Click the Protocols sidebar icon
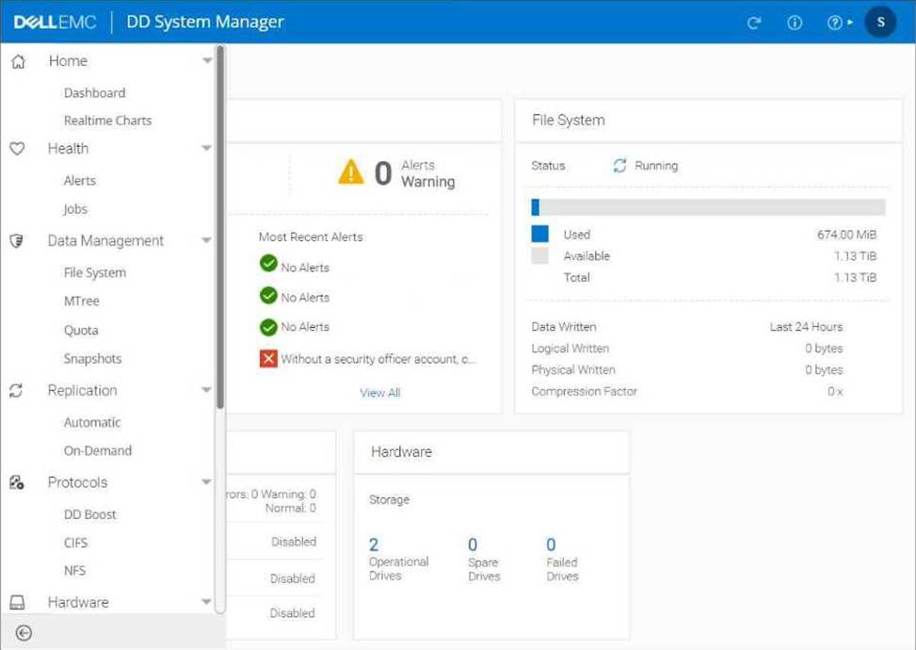The width and height of the screenshot is (916, 650). click(x=17, y=482)
